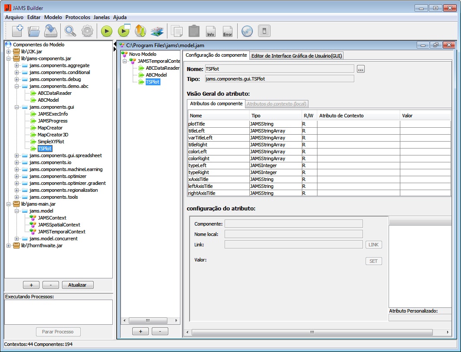Collapse the jams.components.gui package node

point(17,107)
